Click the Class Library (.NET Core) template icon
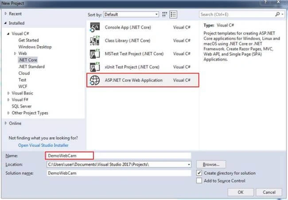The width and height of the screenshot is (288, 200). (x=95, y=40)
